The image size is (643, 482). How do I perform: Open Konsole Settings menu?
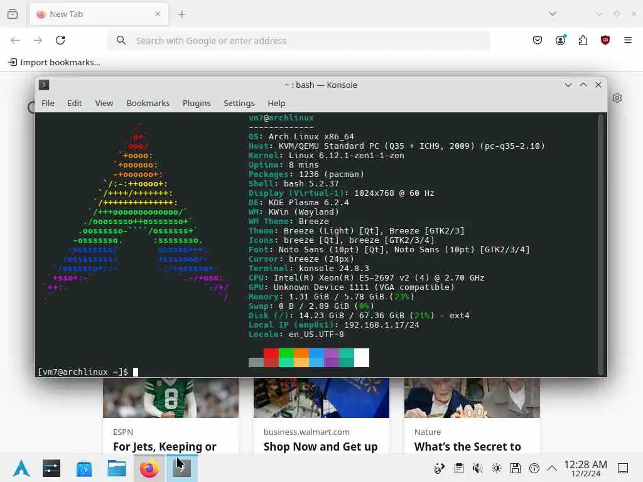pyautogui.click(x=239, y=104)
